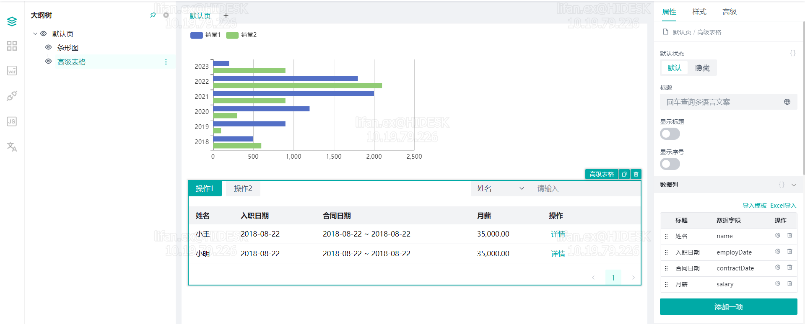Switch to the 样式 tab
The height and width of the screenshot is (324, 805).
click(699, 12)
